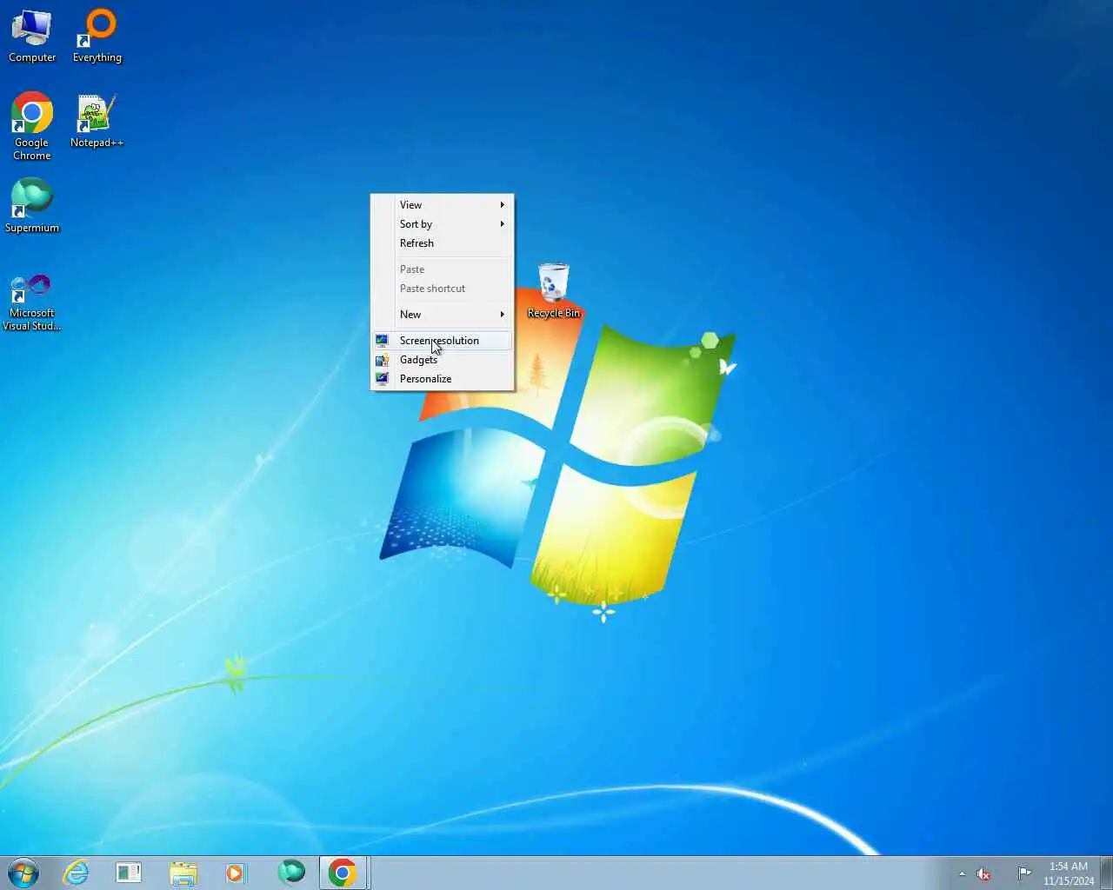Show hidden icons in system tray
Image resolution: width=1113 pixels, height=890 pixels.
coord(962,873)
